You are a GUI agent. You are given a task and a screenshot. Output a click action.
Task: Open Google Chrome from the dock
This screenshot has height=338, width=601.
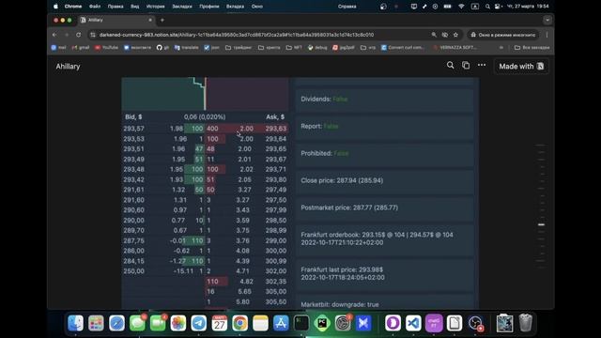[x=240, y=323]
